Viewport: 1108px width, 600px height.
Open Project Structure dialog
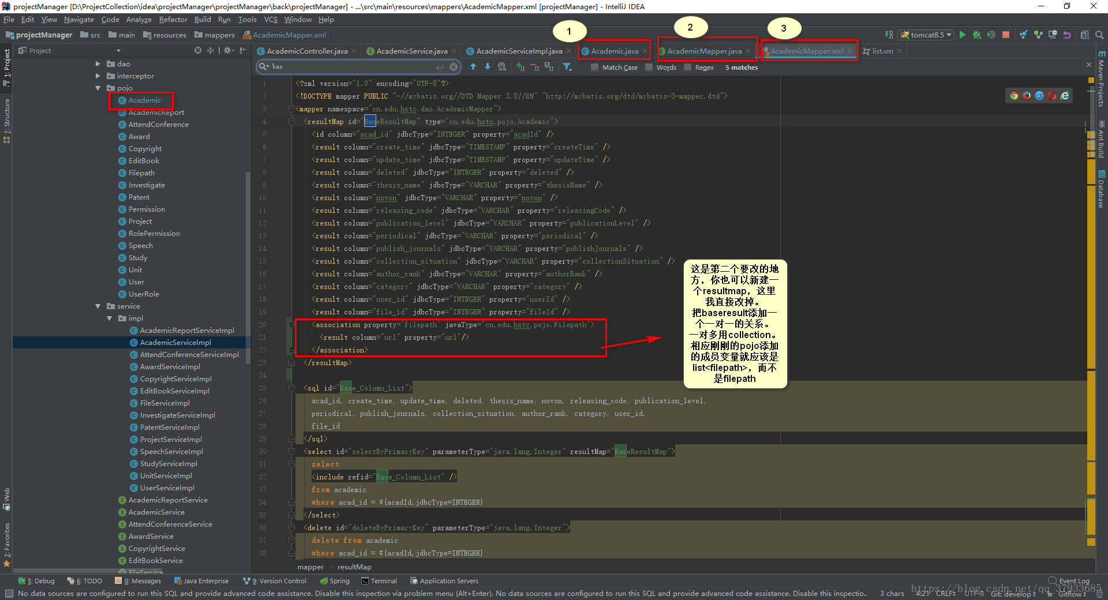point(1085,35)
